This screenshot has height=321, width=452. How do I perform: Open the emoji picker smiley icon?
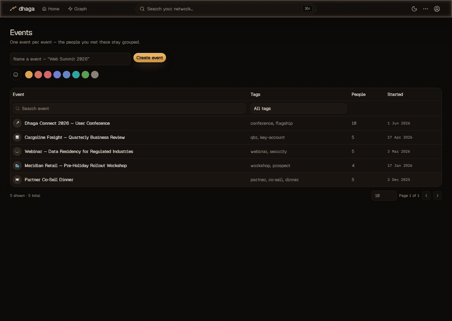tap(16, 75)
